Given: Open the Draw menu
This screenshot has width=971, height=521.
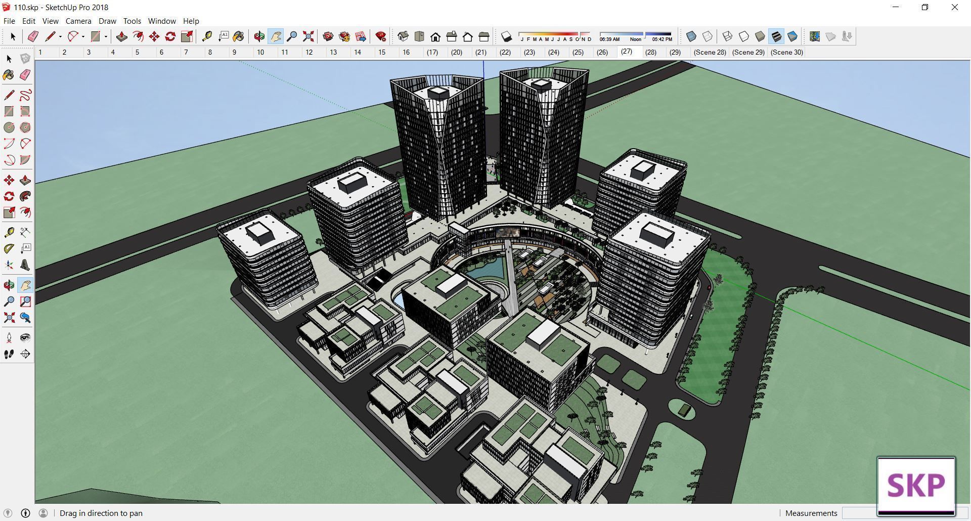Looking at the screenshot, I should point(107,21).
